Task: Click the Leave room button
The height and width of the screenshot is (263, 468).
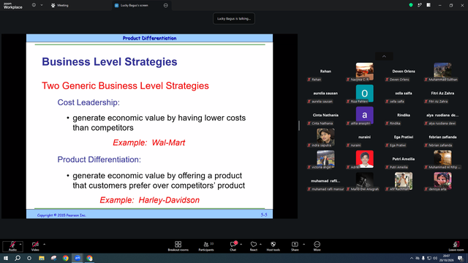Action: coord(456,246)
